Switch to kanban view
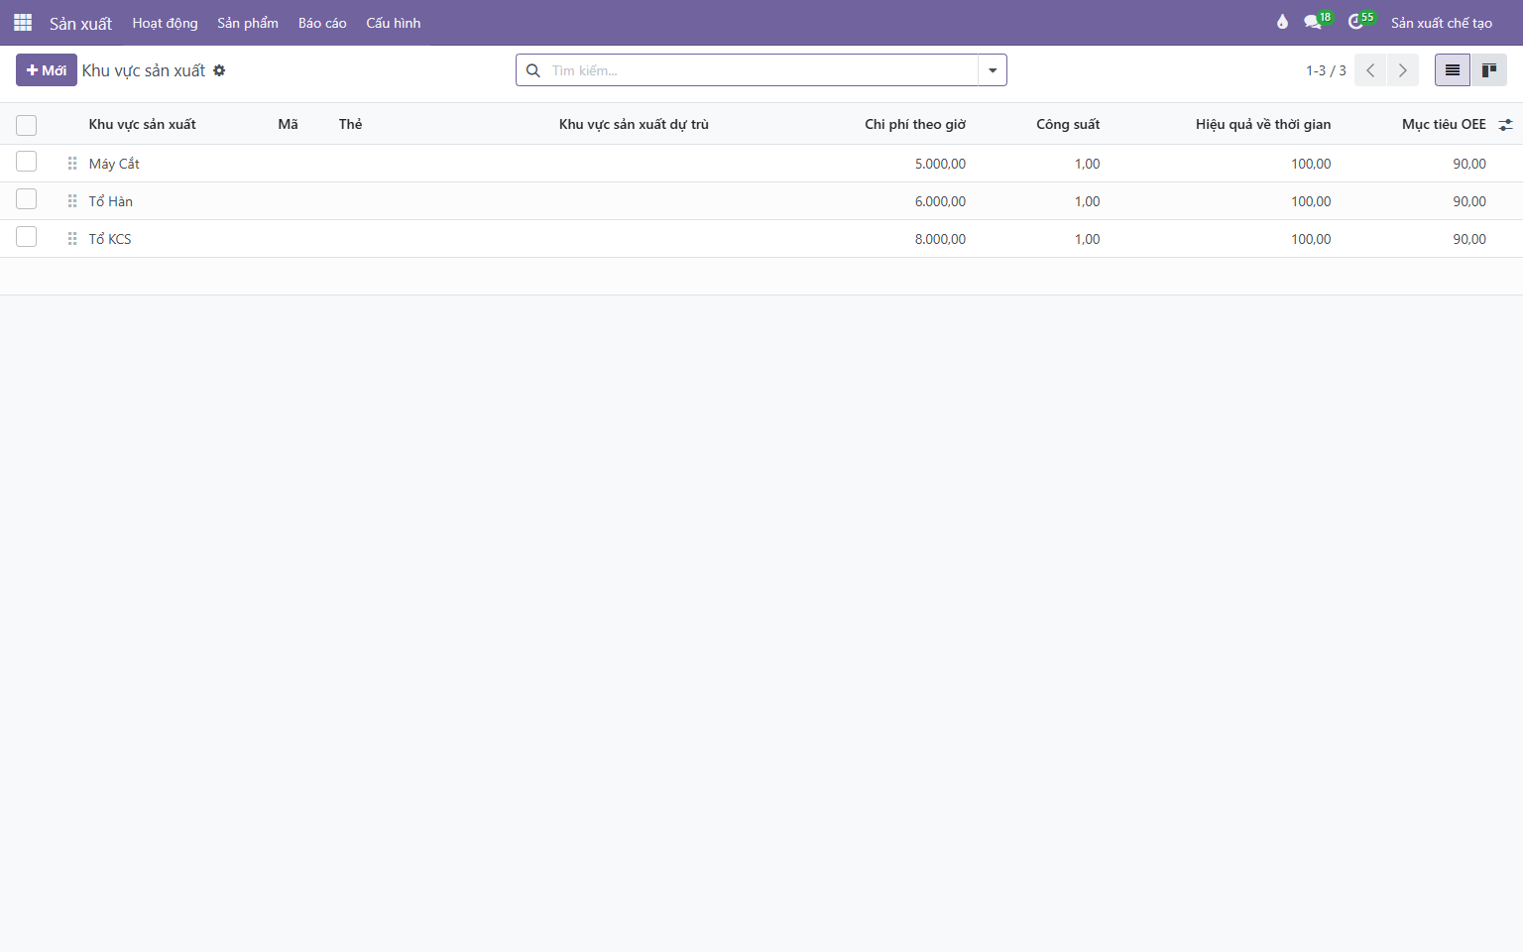 point(1488,70)
